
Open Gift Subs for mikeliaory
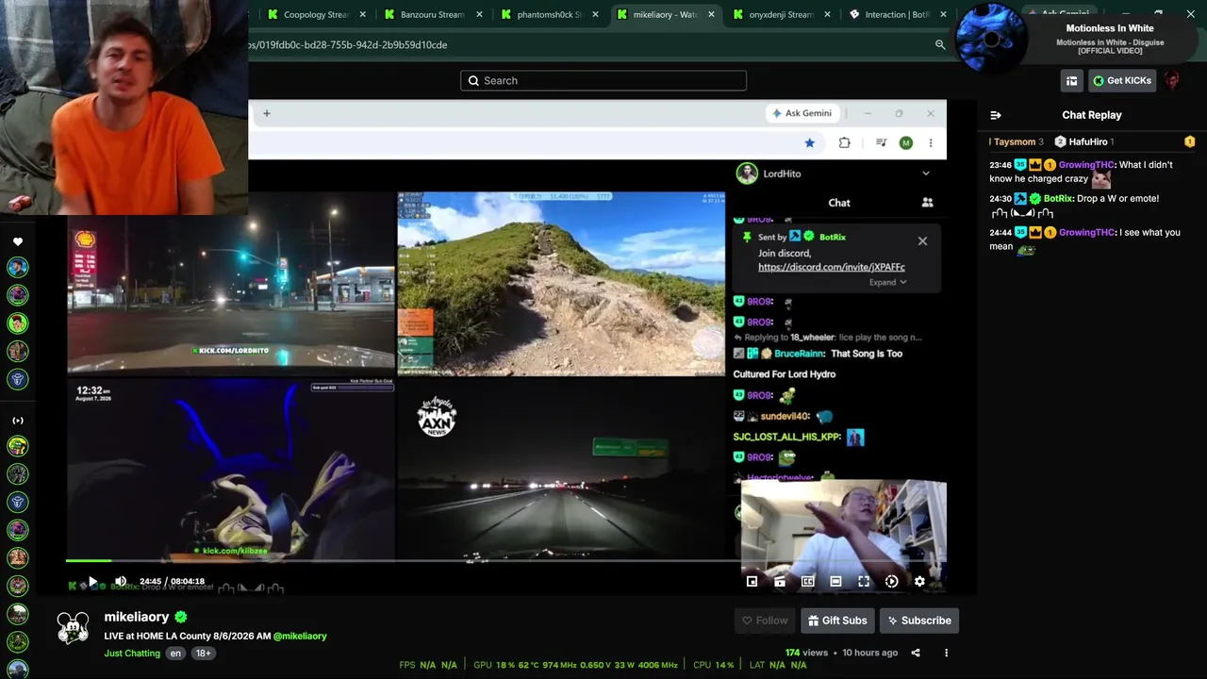pyautogui.click(x=837, y=621)
